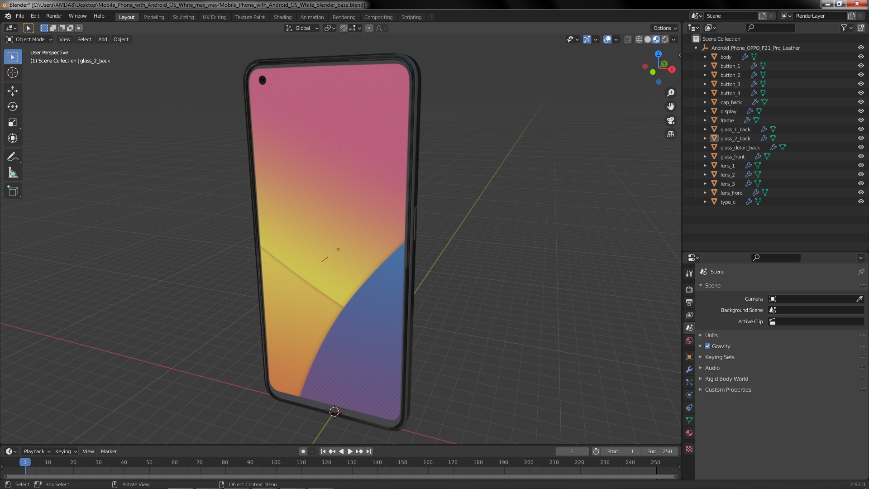
Task: Open the Output properties tab
Action: coord(689,302)
